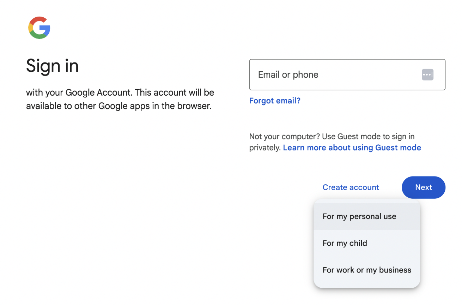Select the highlighted first menu entry
The image size is (462, 305).
(359, 216)
